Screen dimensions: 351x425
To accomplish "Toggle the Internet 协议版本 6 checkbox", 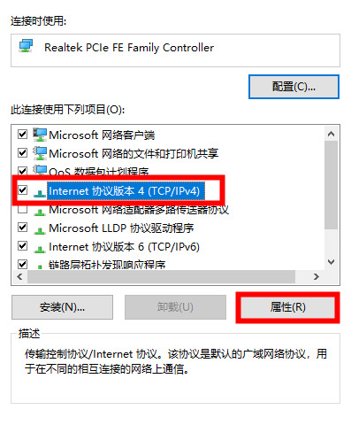I will pyautogui.click(x=23, y=246).
